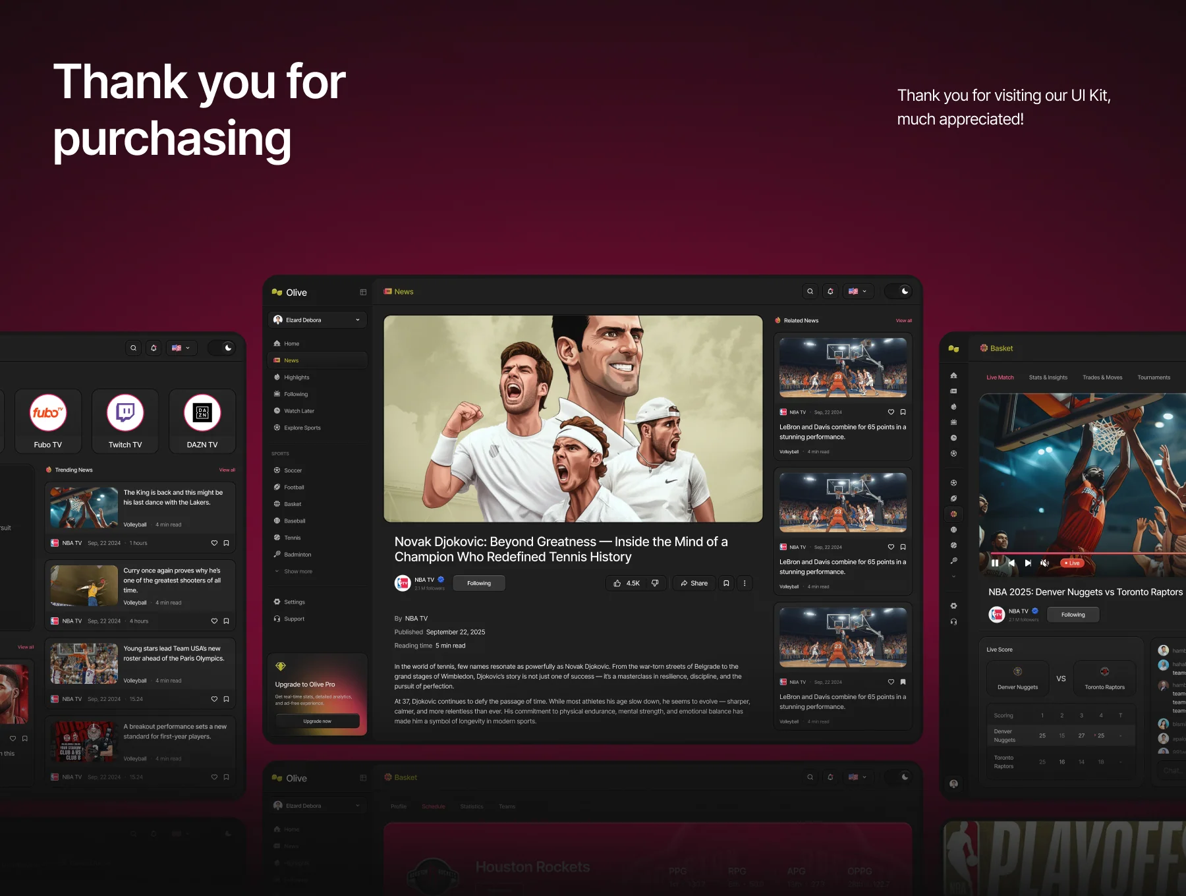Toggle dark mode in the bottom Basket window
Image resolution: width=1186 pixels, height=896 pixels.
click(898, 777)
